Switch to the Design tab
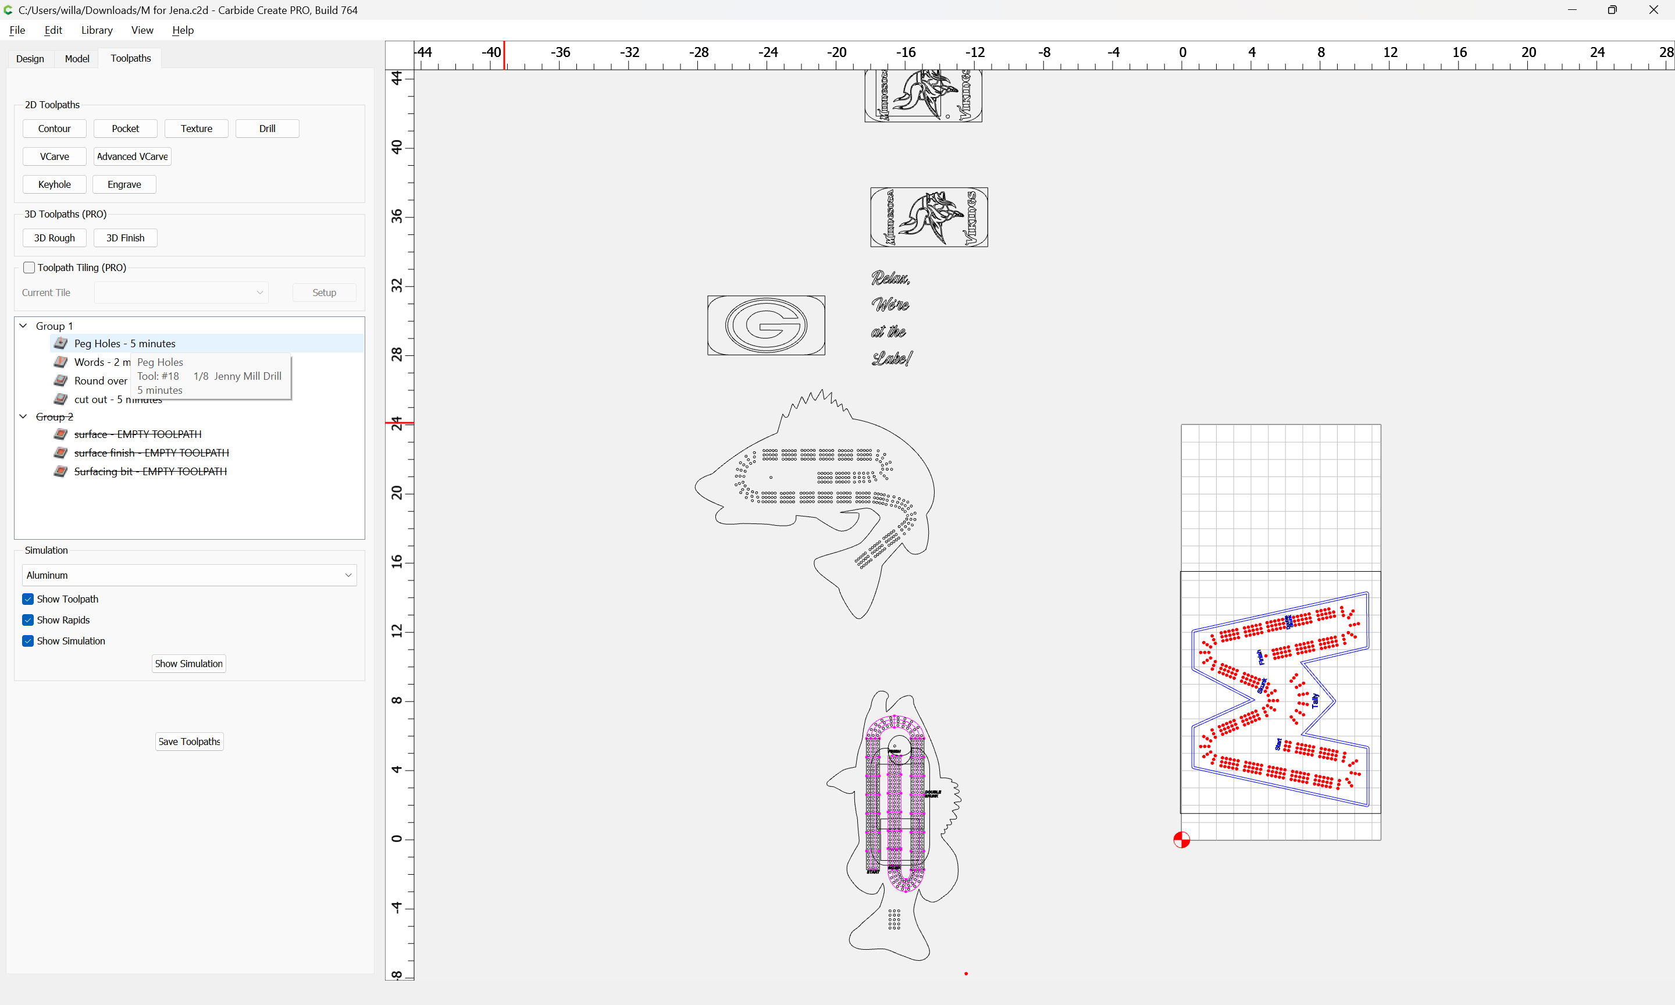The width and height of the screenshot is (1675, 1005). click(30, 59)
